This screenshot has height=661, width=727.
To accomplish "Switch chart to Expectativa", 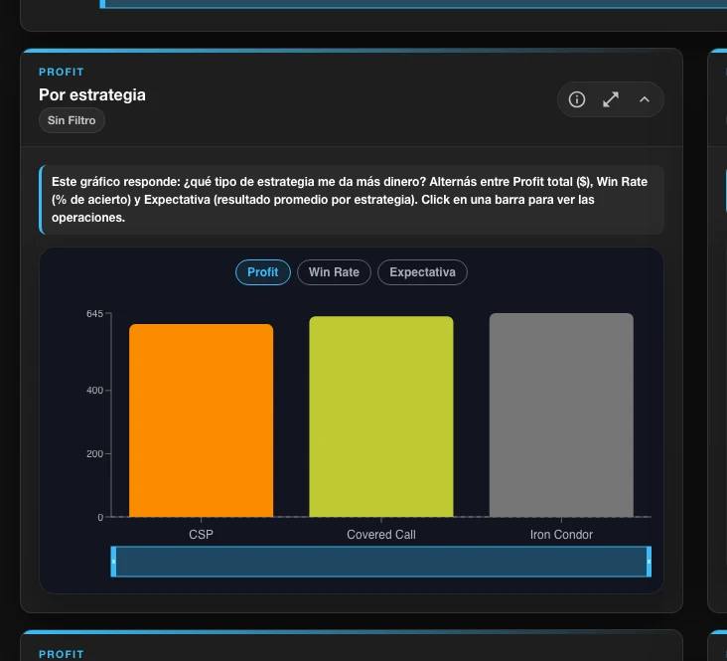I will [422, 272].
